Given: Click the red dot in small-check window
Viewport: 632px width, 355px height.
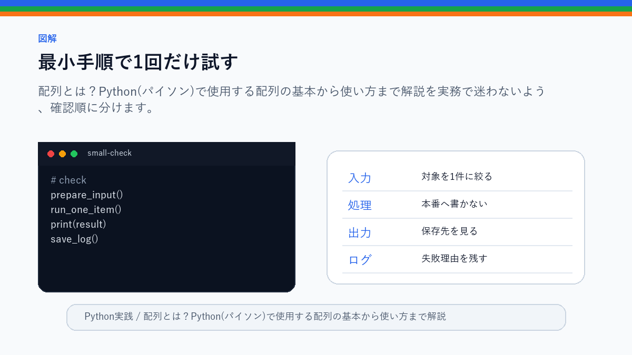Looking at the screenshot, I should 51,154.
